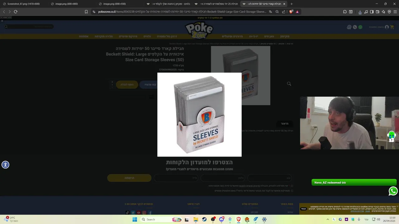Open the וואן פיס category in site menu
The image size is (399, 224).
(269, 36)
